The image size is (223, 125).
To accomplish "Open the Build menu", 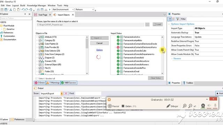I will (x=23, y=6).
